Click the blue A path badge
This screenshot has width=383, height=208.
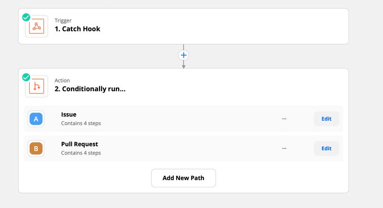click(x=36, y=119)
